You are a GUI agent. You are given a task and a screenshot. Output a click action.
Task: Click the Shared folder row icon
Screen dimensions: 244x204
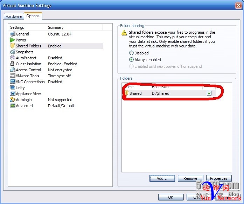click(126, 93)
